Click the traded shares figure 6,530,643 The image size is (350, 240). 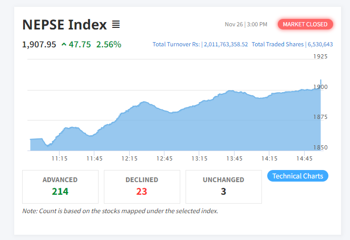click(320, 45)
